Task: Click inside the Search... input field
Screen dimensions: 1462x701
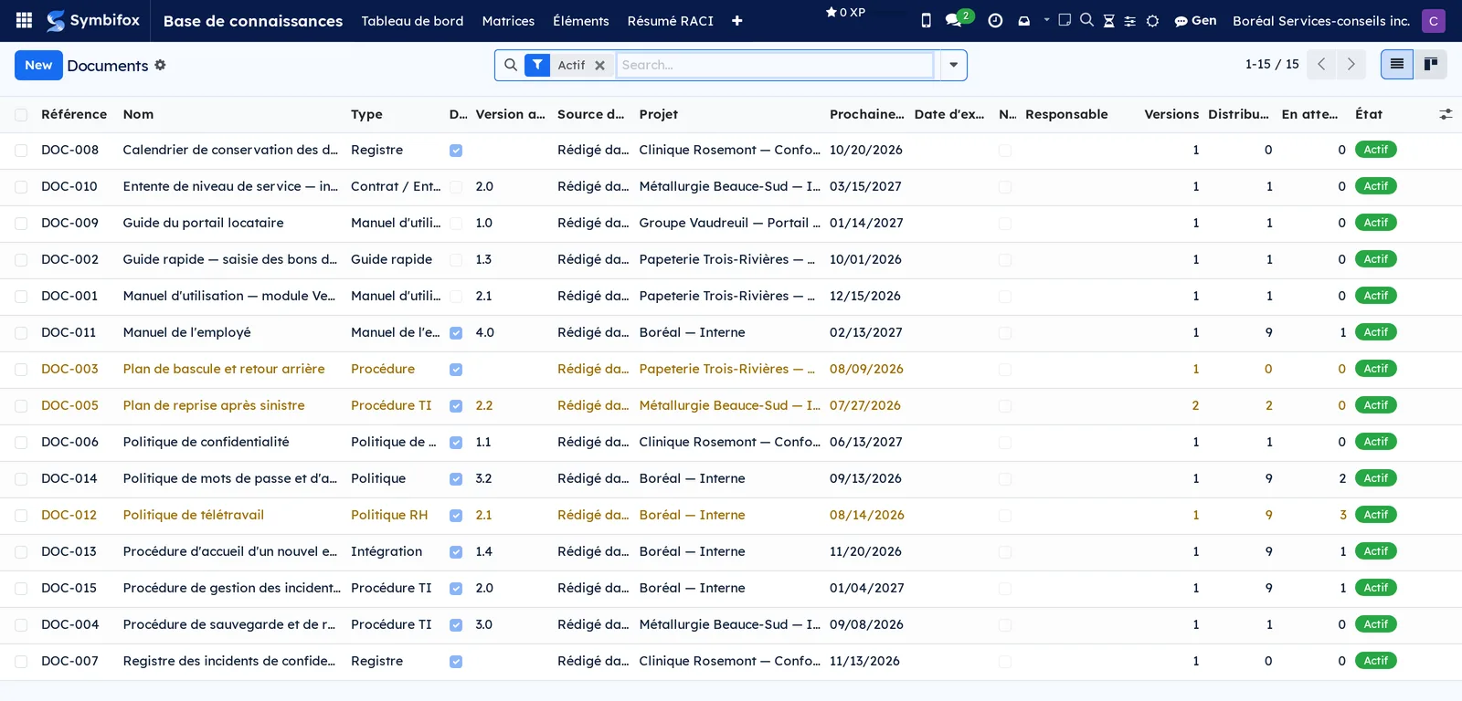Action: pyautogui.click(x=776, y=65)
